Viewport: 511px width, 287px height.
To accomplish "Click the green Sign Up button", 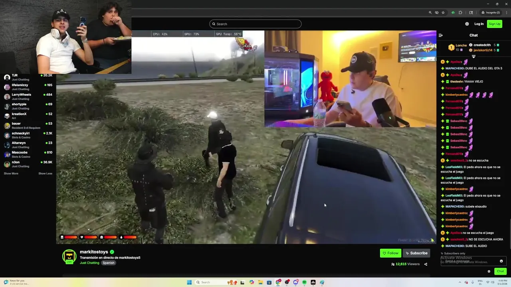I will click(495, 24).
